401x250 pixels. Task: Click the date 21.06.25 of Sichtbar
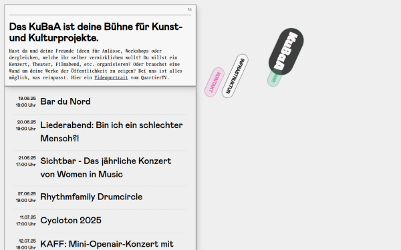tap(27, 158)
